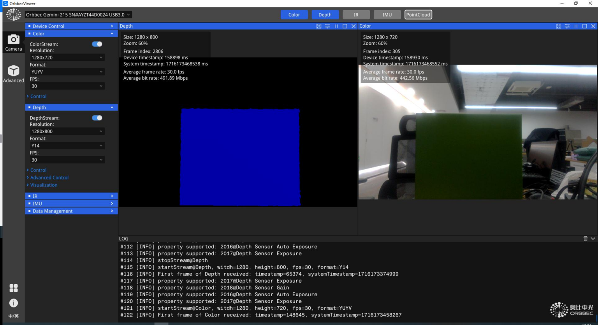Switch to the Advanced sidebar panel

[x=14, y=73]
